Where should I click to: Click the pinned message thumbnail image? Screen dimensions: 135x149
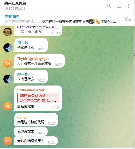point(92,22)
